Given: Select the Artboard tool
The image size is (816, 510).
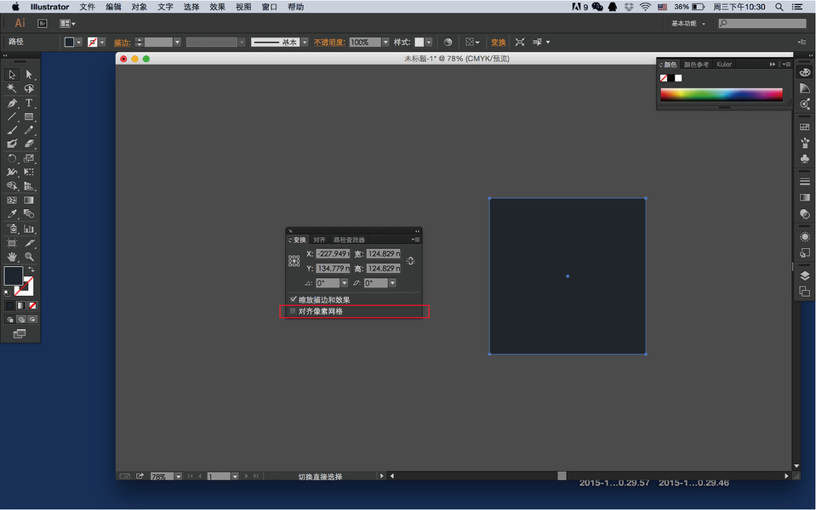Looking at the screenshot, I should tap(12, 243).
